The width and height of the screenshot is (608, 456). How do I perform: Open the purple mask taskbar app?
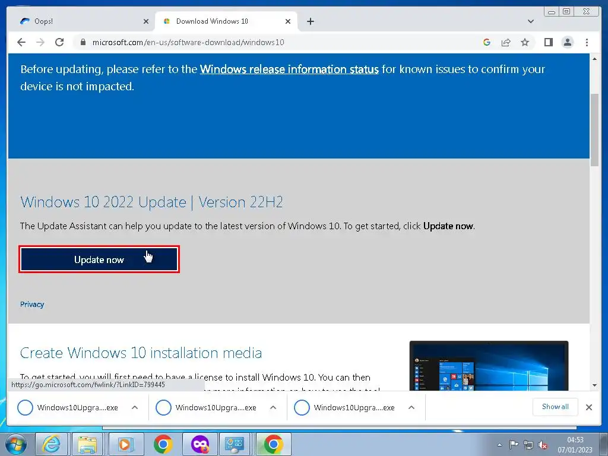coord(199,444)
